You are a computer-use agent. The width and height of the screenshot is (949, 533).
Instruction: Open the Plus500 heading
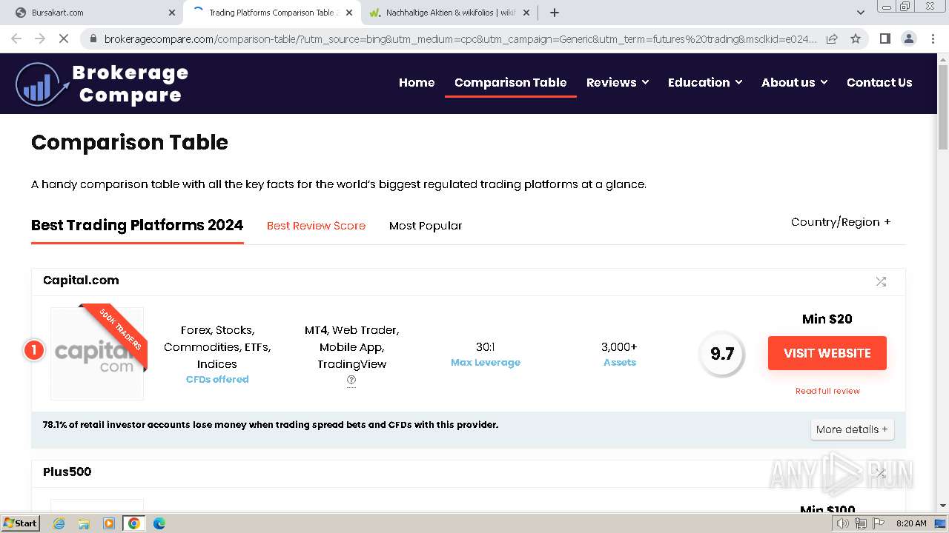tap(67, 472)
